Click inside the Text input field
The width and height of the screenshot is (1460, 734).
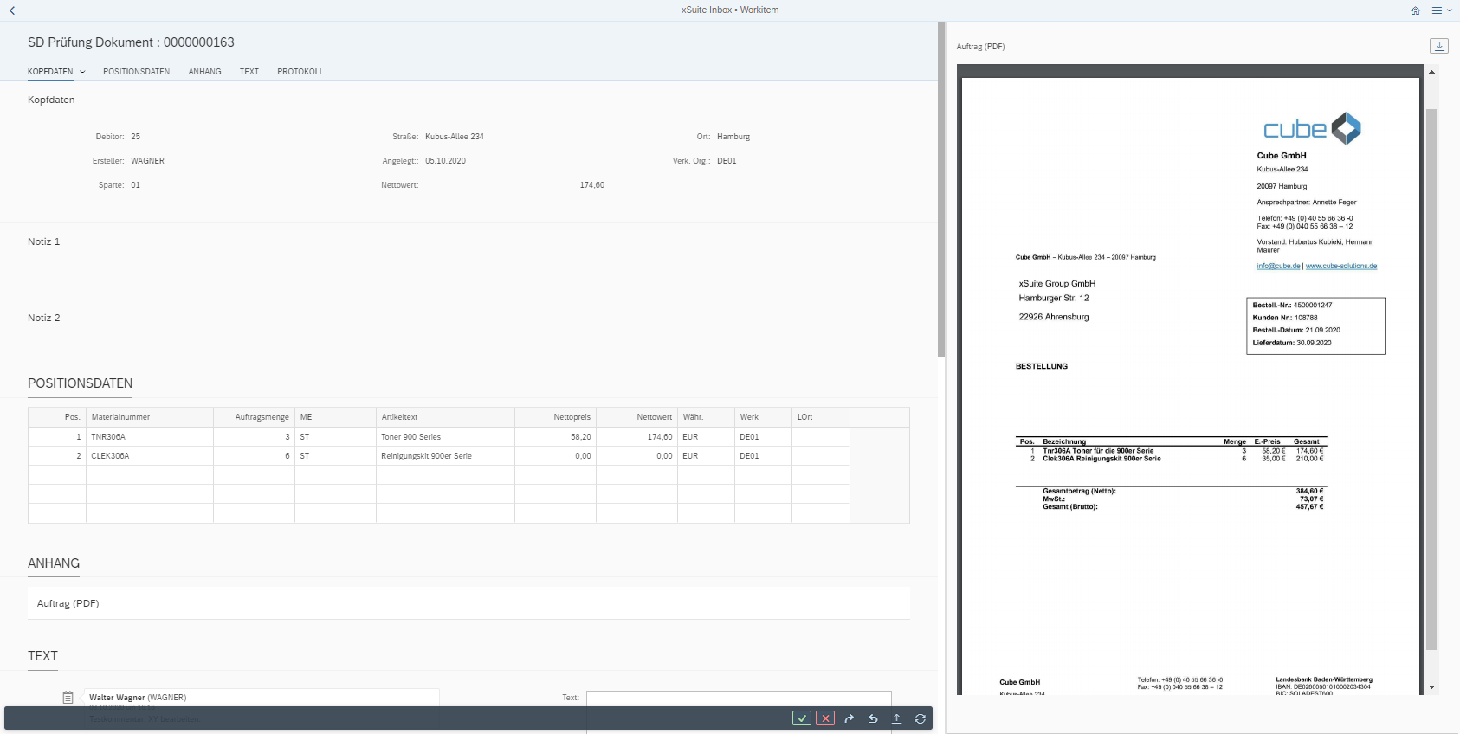(x=738, y=698)
